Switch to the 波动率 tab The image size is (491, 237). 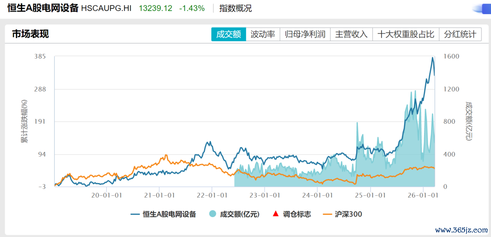pos(263,34)
